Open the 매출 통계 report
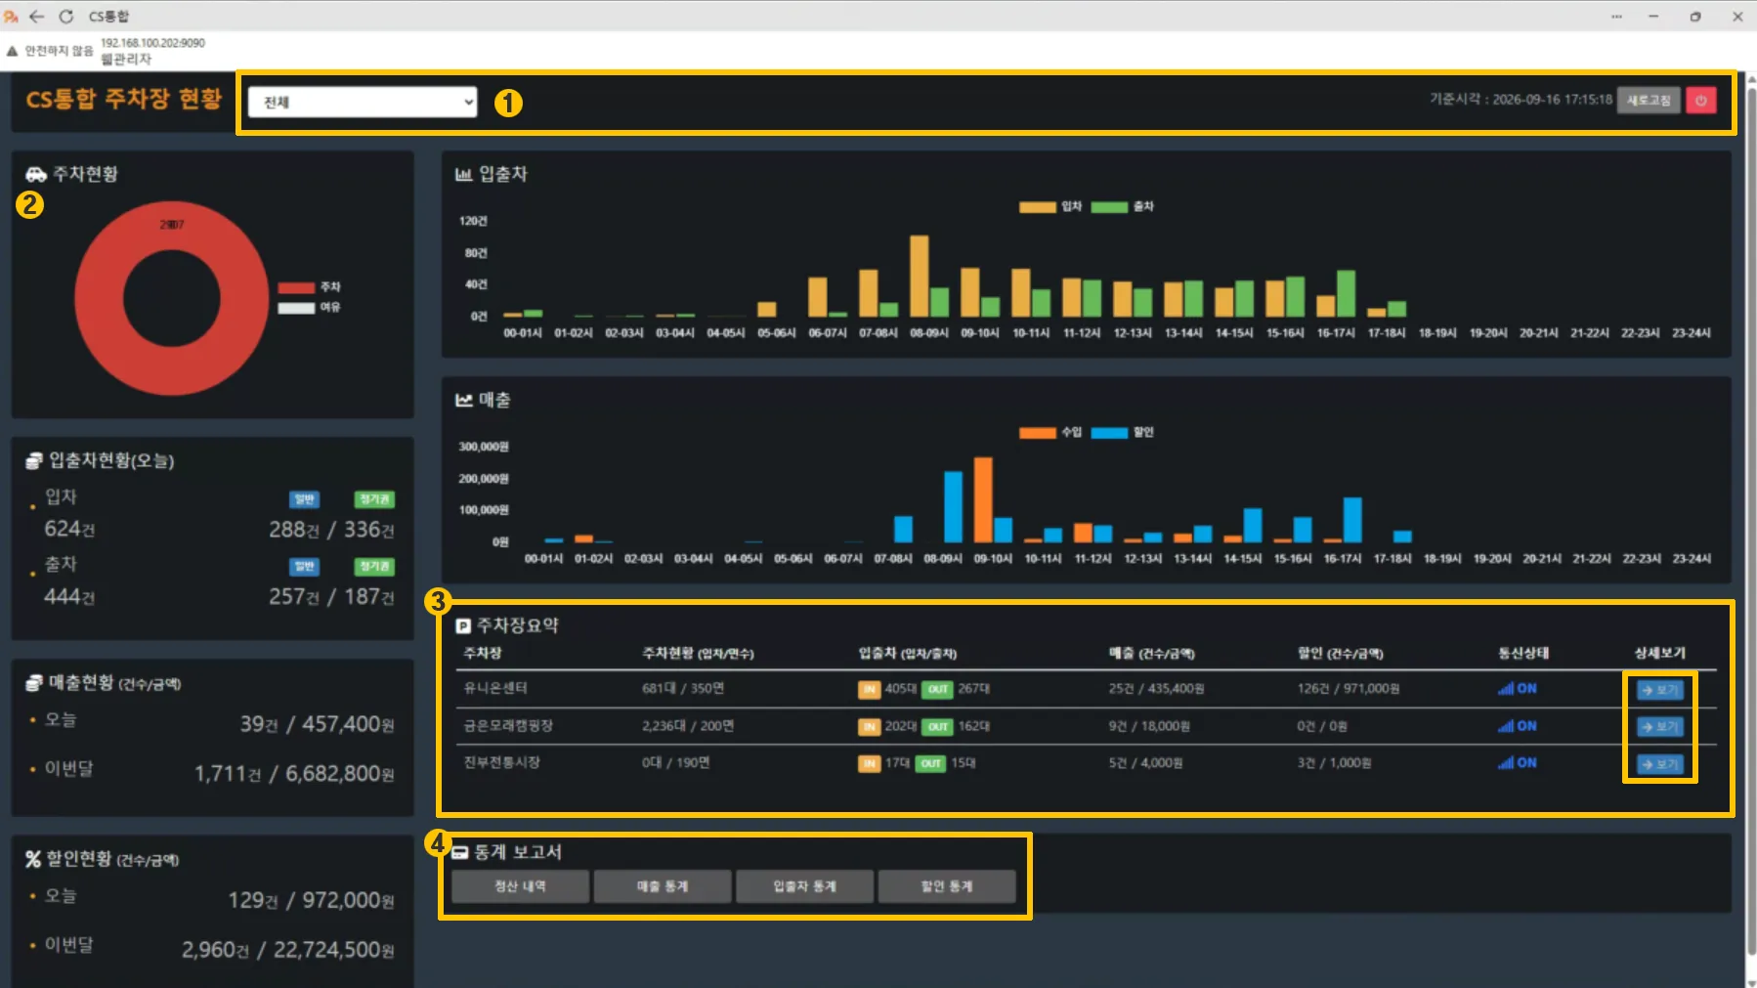1757x988 pixels. [663, 886]
